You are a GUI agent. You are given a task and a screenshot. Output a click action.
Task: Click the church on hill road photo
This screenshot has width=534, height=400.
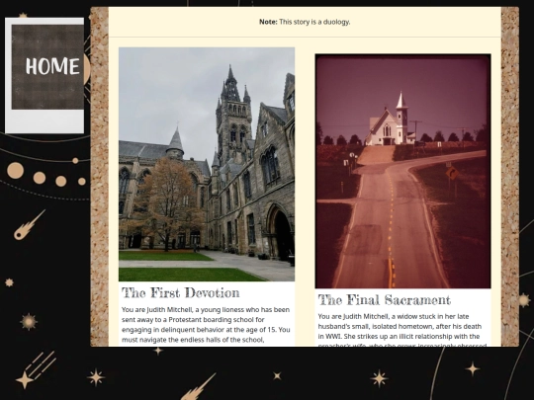click(402, 171)
